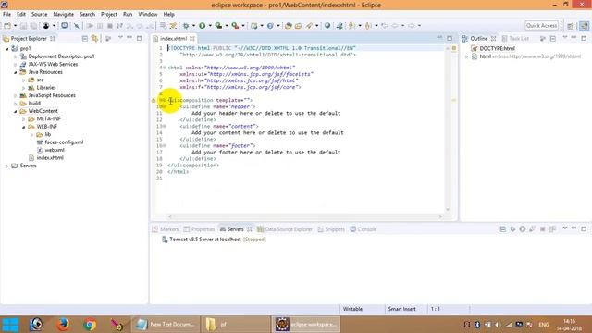Screen dimensions: 592x333
Task: Open the Navigate menu
Action: point(64,14)
